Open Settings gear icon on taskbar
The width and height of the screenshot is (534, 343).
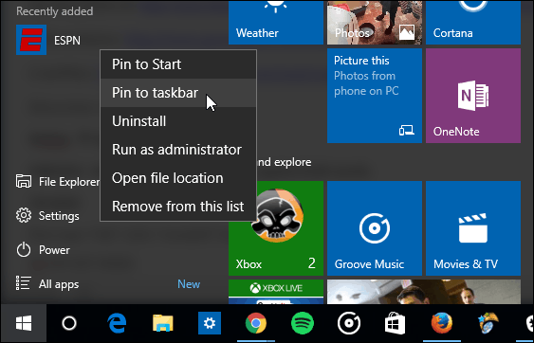click(209, 323)
